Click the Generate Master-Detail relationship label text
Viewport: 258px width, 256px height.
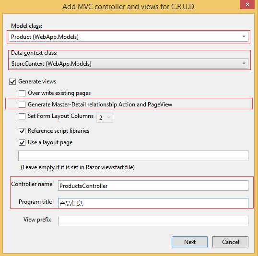click(x=100, y=105)
